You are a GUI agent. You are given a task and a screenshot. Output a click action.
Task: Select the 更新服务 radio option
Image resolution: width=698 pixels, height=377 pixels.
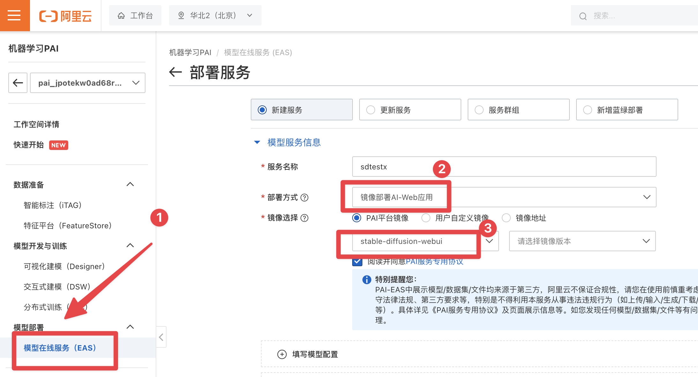pyautogui.click(x=410, y=110)
